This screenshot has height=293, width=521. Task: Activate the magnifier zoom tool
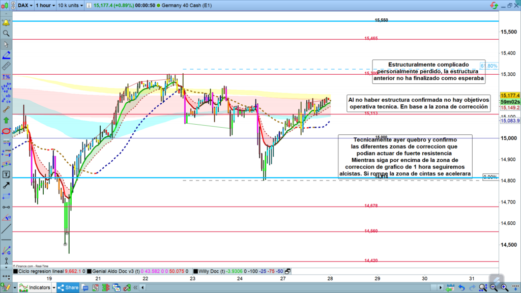6,34
